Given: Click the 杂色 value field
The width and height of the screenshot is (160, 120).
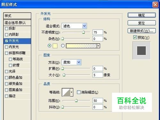Looking at the screenshot, I should pyautogui.click(x=98, y=39).
